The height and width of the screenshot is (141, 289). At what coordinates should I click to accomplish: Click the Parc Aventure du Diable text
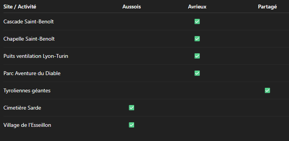32,74
